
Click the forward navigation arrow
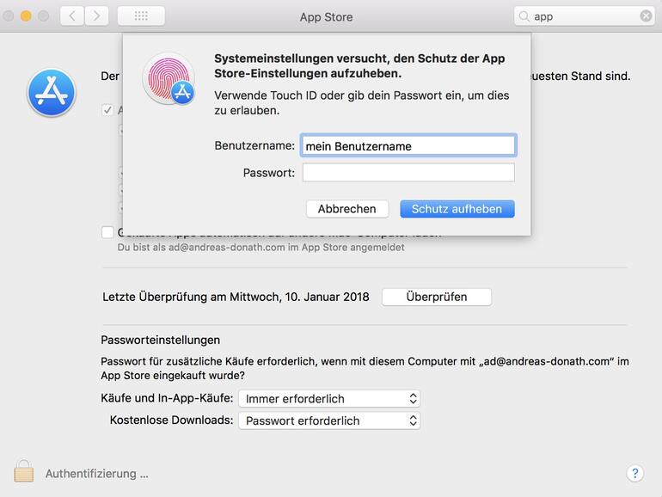pos(96,16)
